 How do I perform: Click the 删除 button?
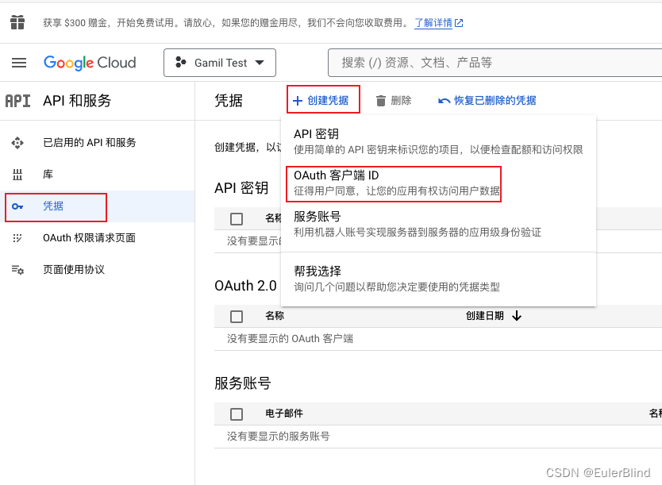pyautogui.click(x=394, y=101)
